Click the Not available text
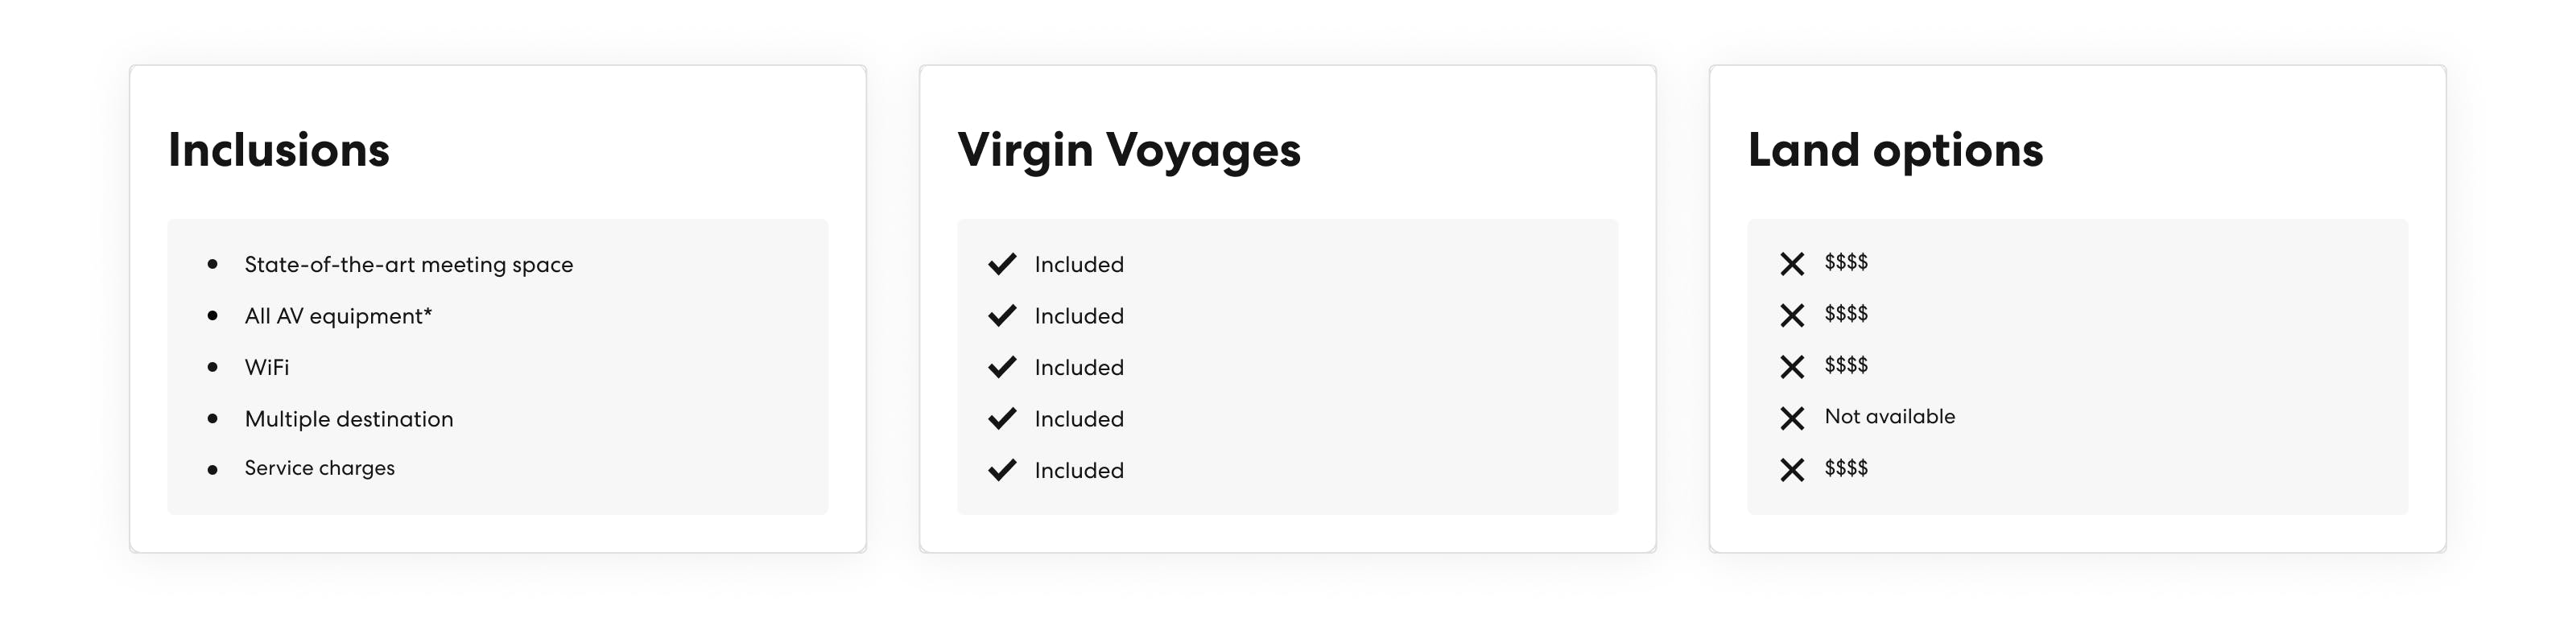Image resolution: width=2576 pixels, height=618 pixels. (1889, 416)
